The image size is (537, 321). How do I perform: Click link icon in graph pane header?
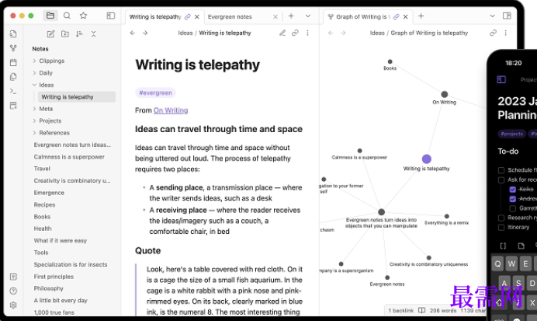click(x=494, y=33)
